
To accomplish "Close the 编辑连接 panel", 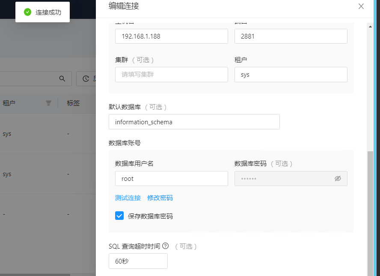I will [361, 6].
